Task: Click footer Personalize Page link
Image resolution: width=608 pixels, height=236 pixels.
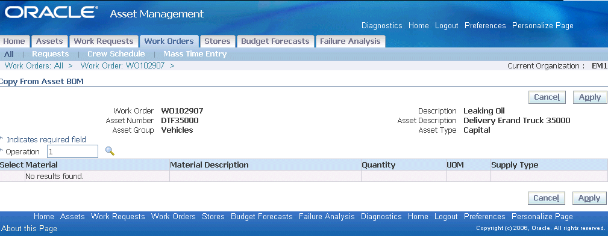Action: coord(542,217)
